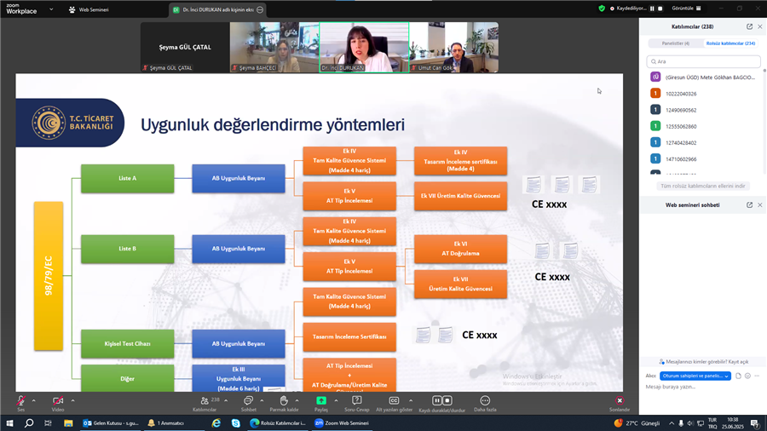Open Skype from the taskbar
Viewport: 767px width, 431px height.
point(236,423)
